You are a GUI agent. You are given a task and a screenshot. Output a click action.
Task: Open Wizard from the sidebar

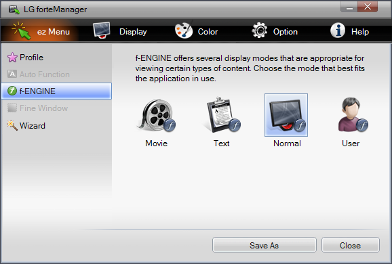coord(56,125)
